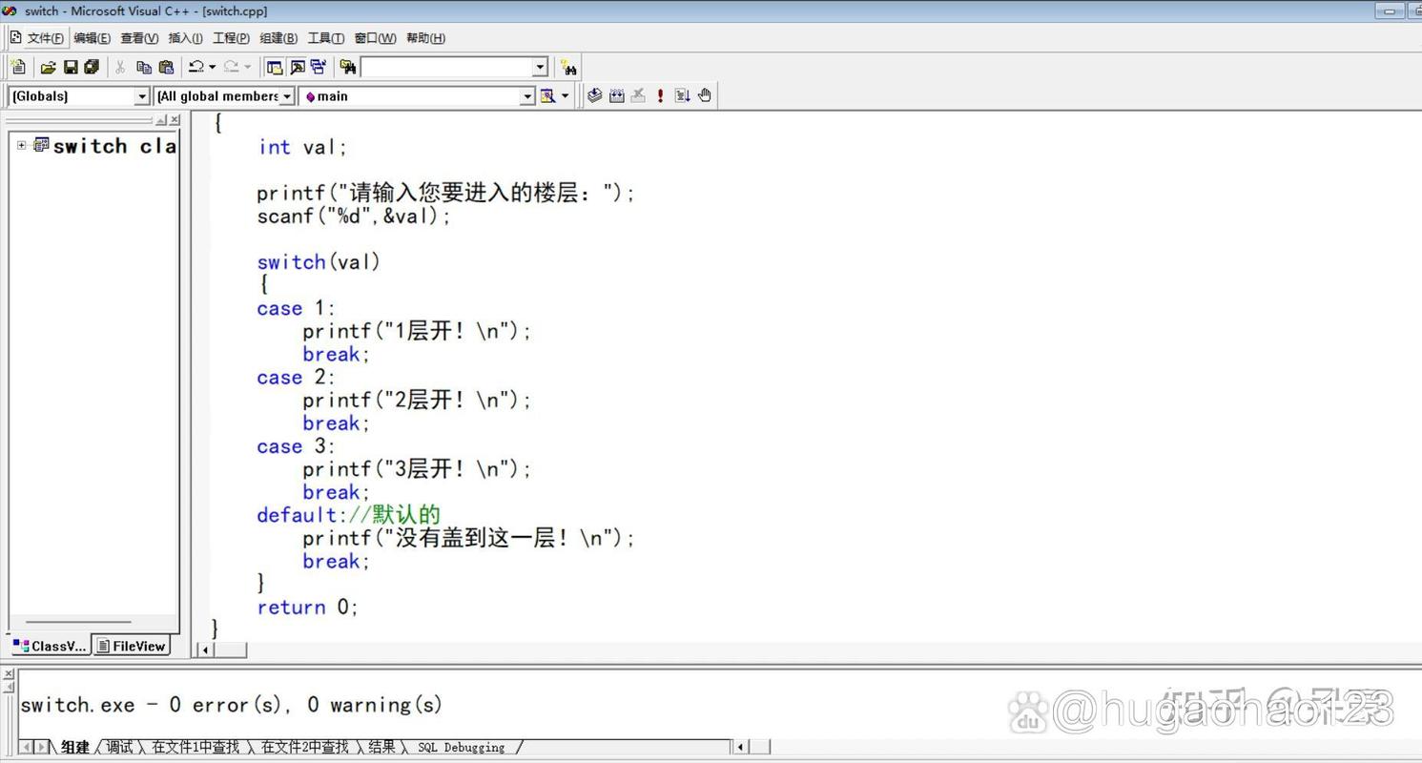This screenshot has height=763, width=1422.
Task: Switch to the FileView tab
Action: tap(131, 646)
